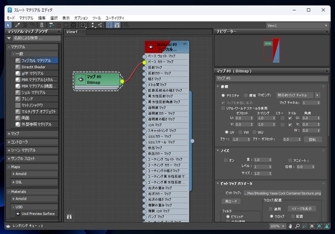Activate the Zoom Region tool
The image size is (335, 234).
304,226
